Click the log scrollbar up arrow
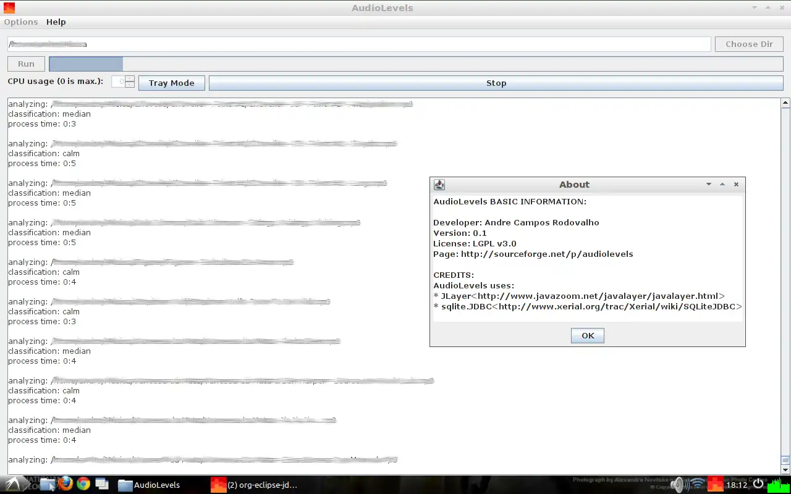791x494 pixels. tap(786, 103)
